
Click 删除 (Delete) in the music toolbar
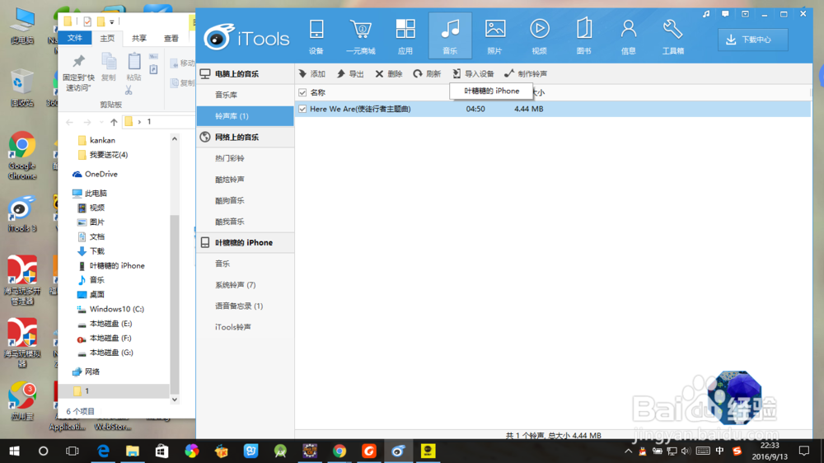point(389,73)
